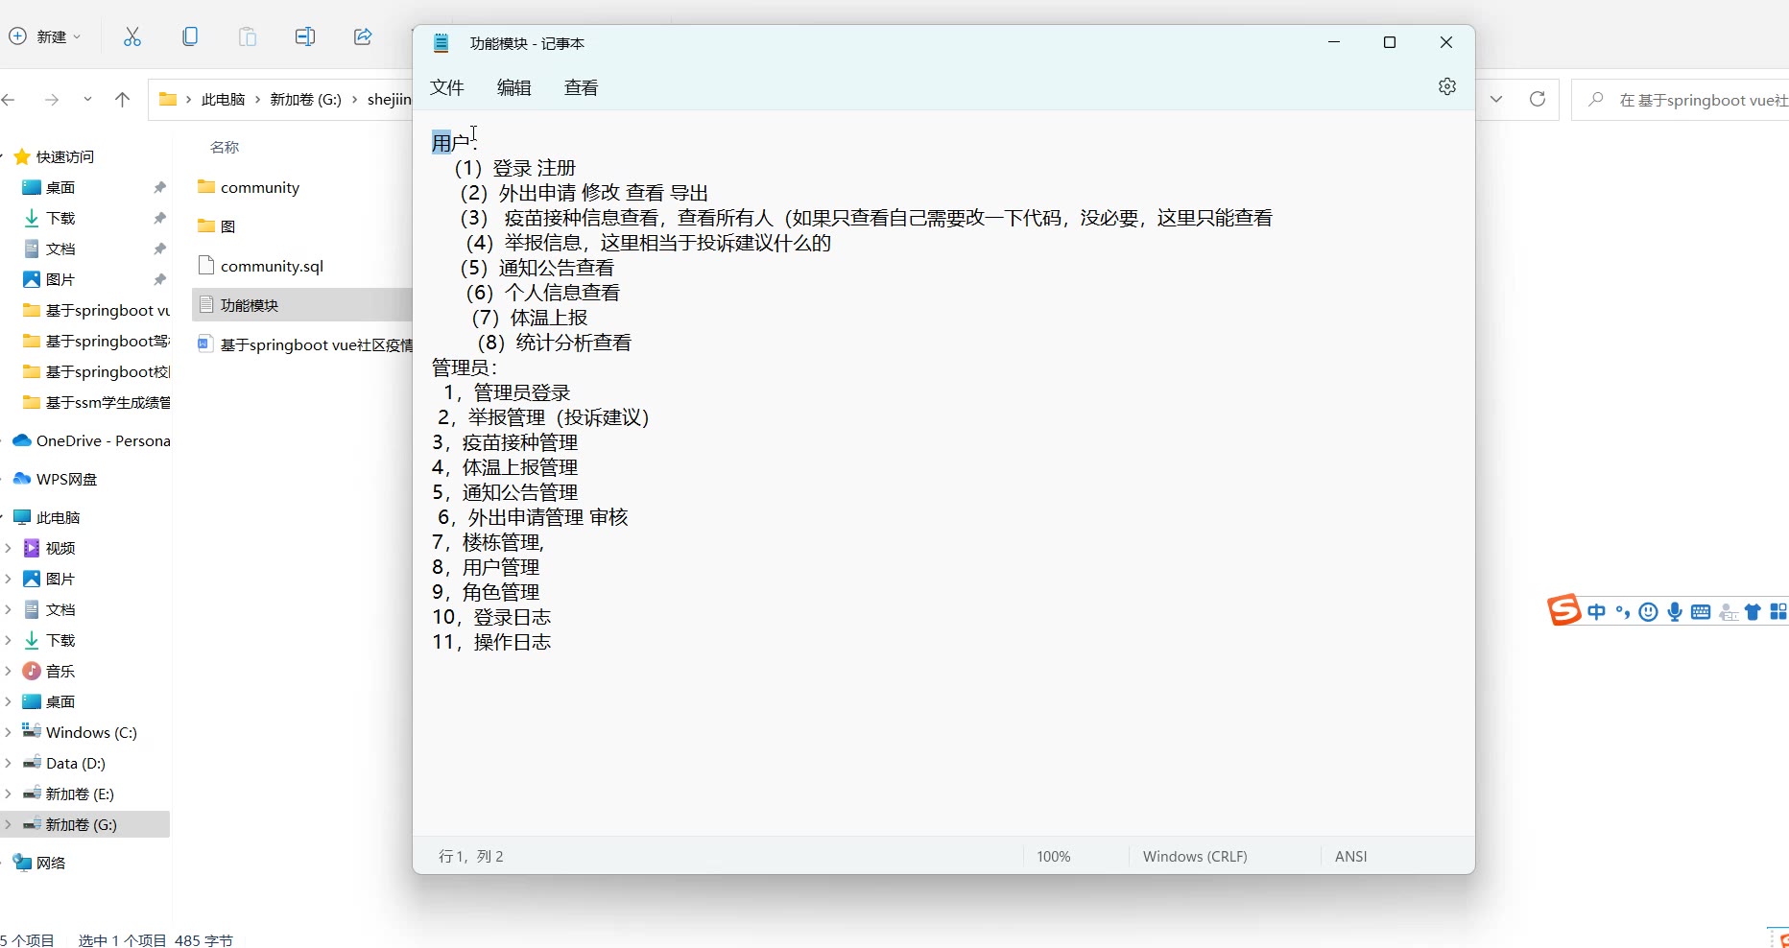Select the community folder in the file list
Screen dimensions: 1789x948
pyautogui.click(x=259, y=187)
